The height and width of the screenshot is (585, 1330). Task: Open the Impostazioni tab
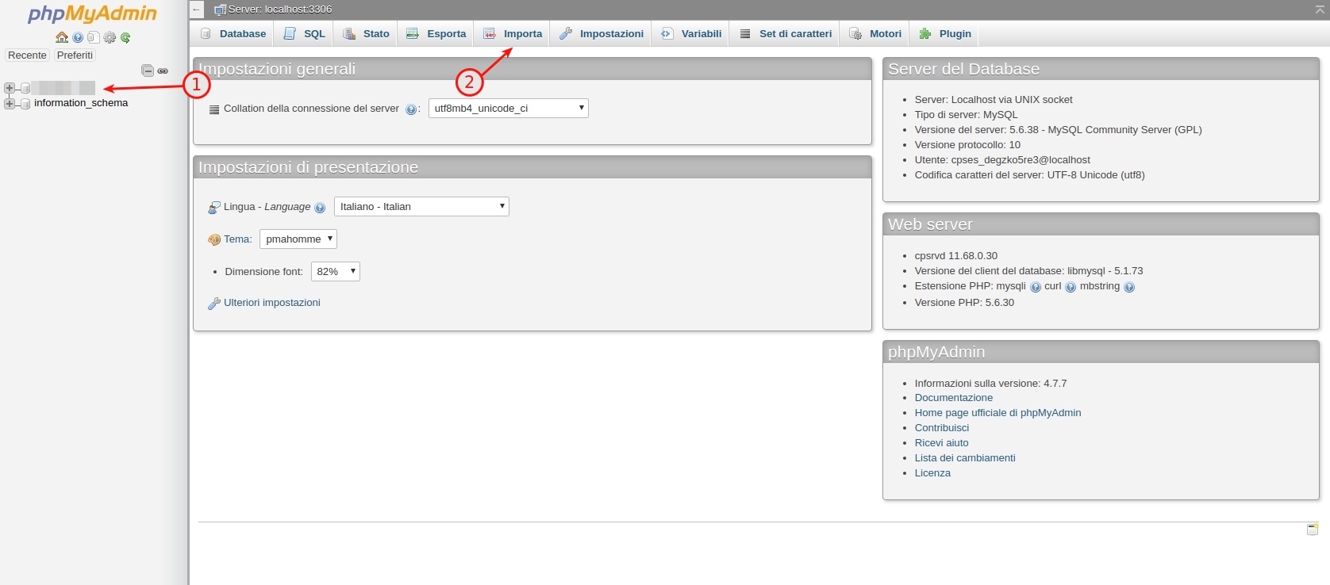tap(601, 33)
